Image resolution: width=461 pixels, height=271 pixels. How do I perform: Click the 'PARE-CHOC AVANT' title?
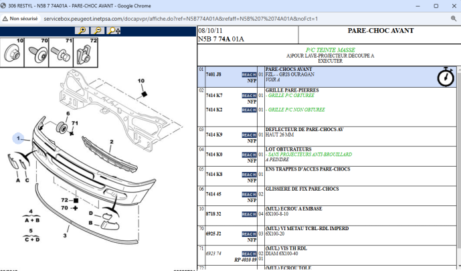pyautogui.click(x=381, y=31)
